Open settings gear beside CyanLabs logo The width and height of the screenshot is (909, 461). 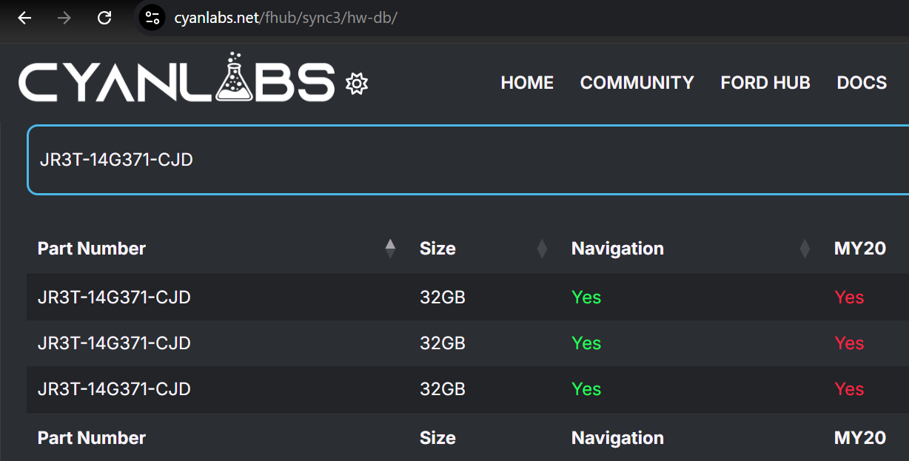point(357,84)
